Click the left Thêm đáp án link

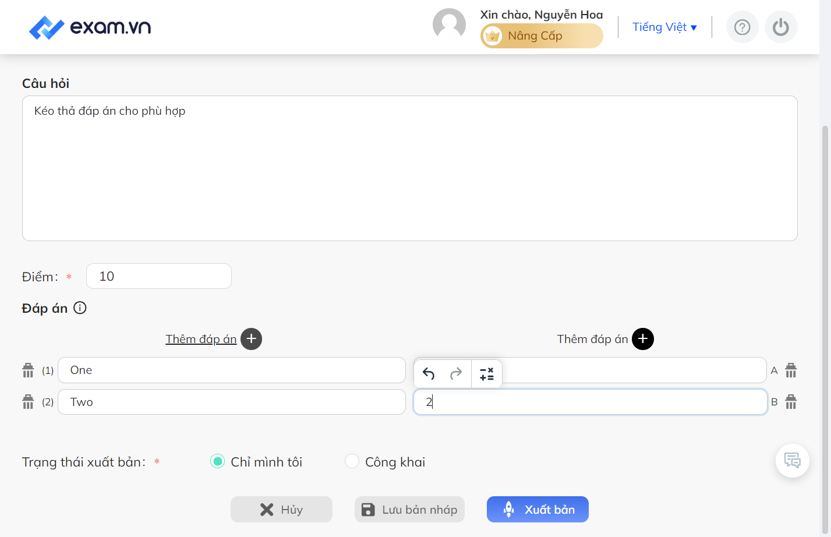tap(201, 339)
